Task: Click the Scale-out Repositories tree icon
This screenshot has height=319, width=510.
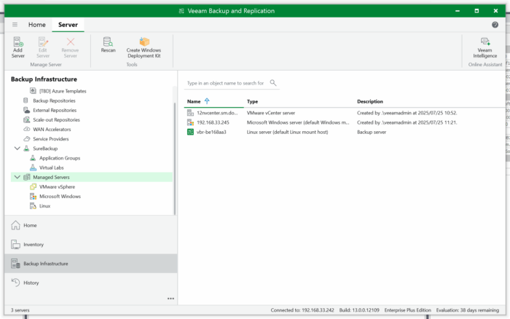Action: pos(27,119)
